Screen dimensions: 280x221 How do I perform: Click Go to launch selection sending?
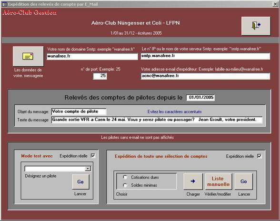coord(244,181)
